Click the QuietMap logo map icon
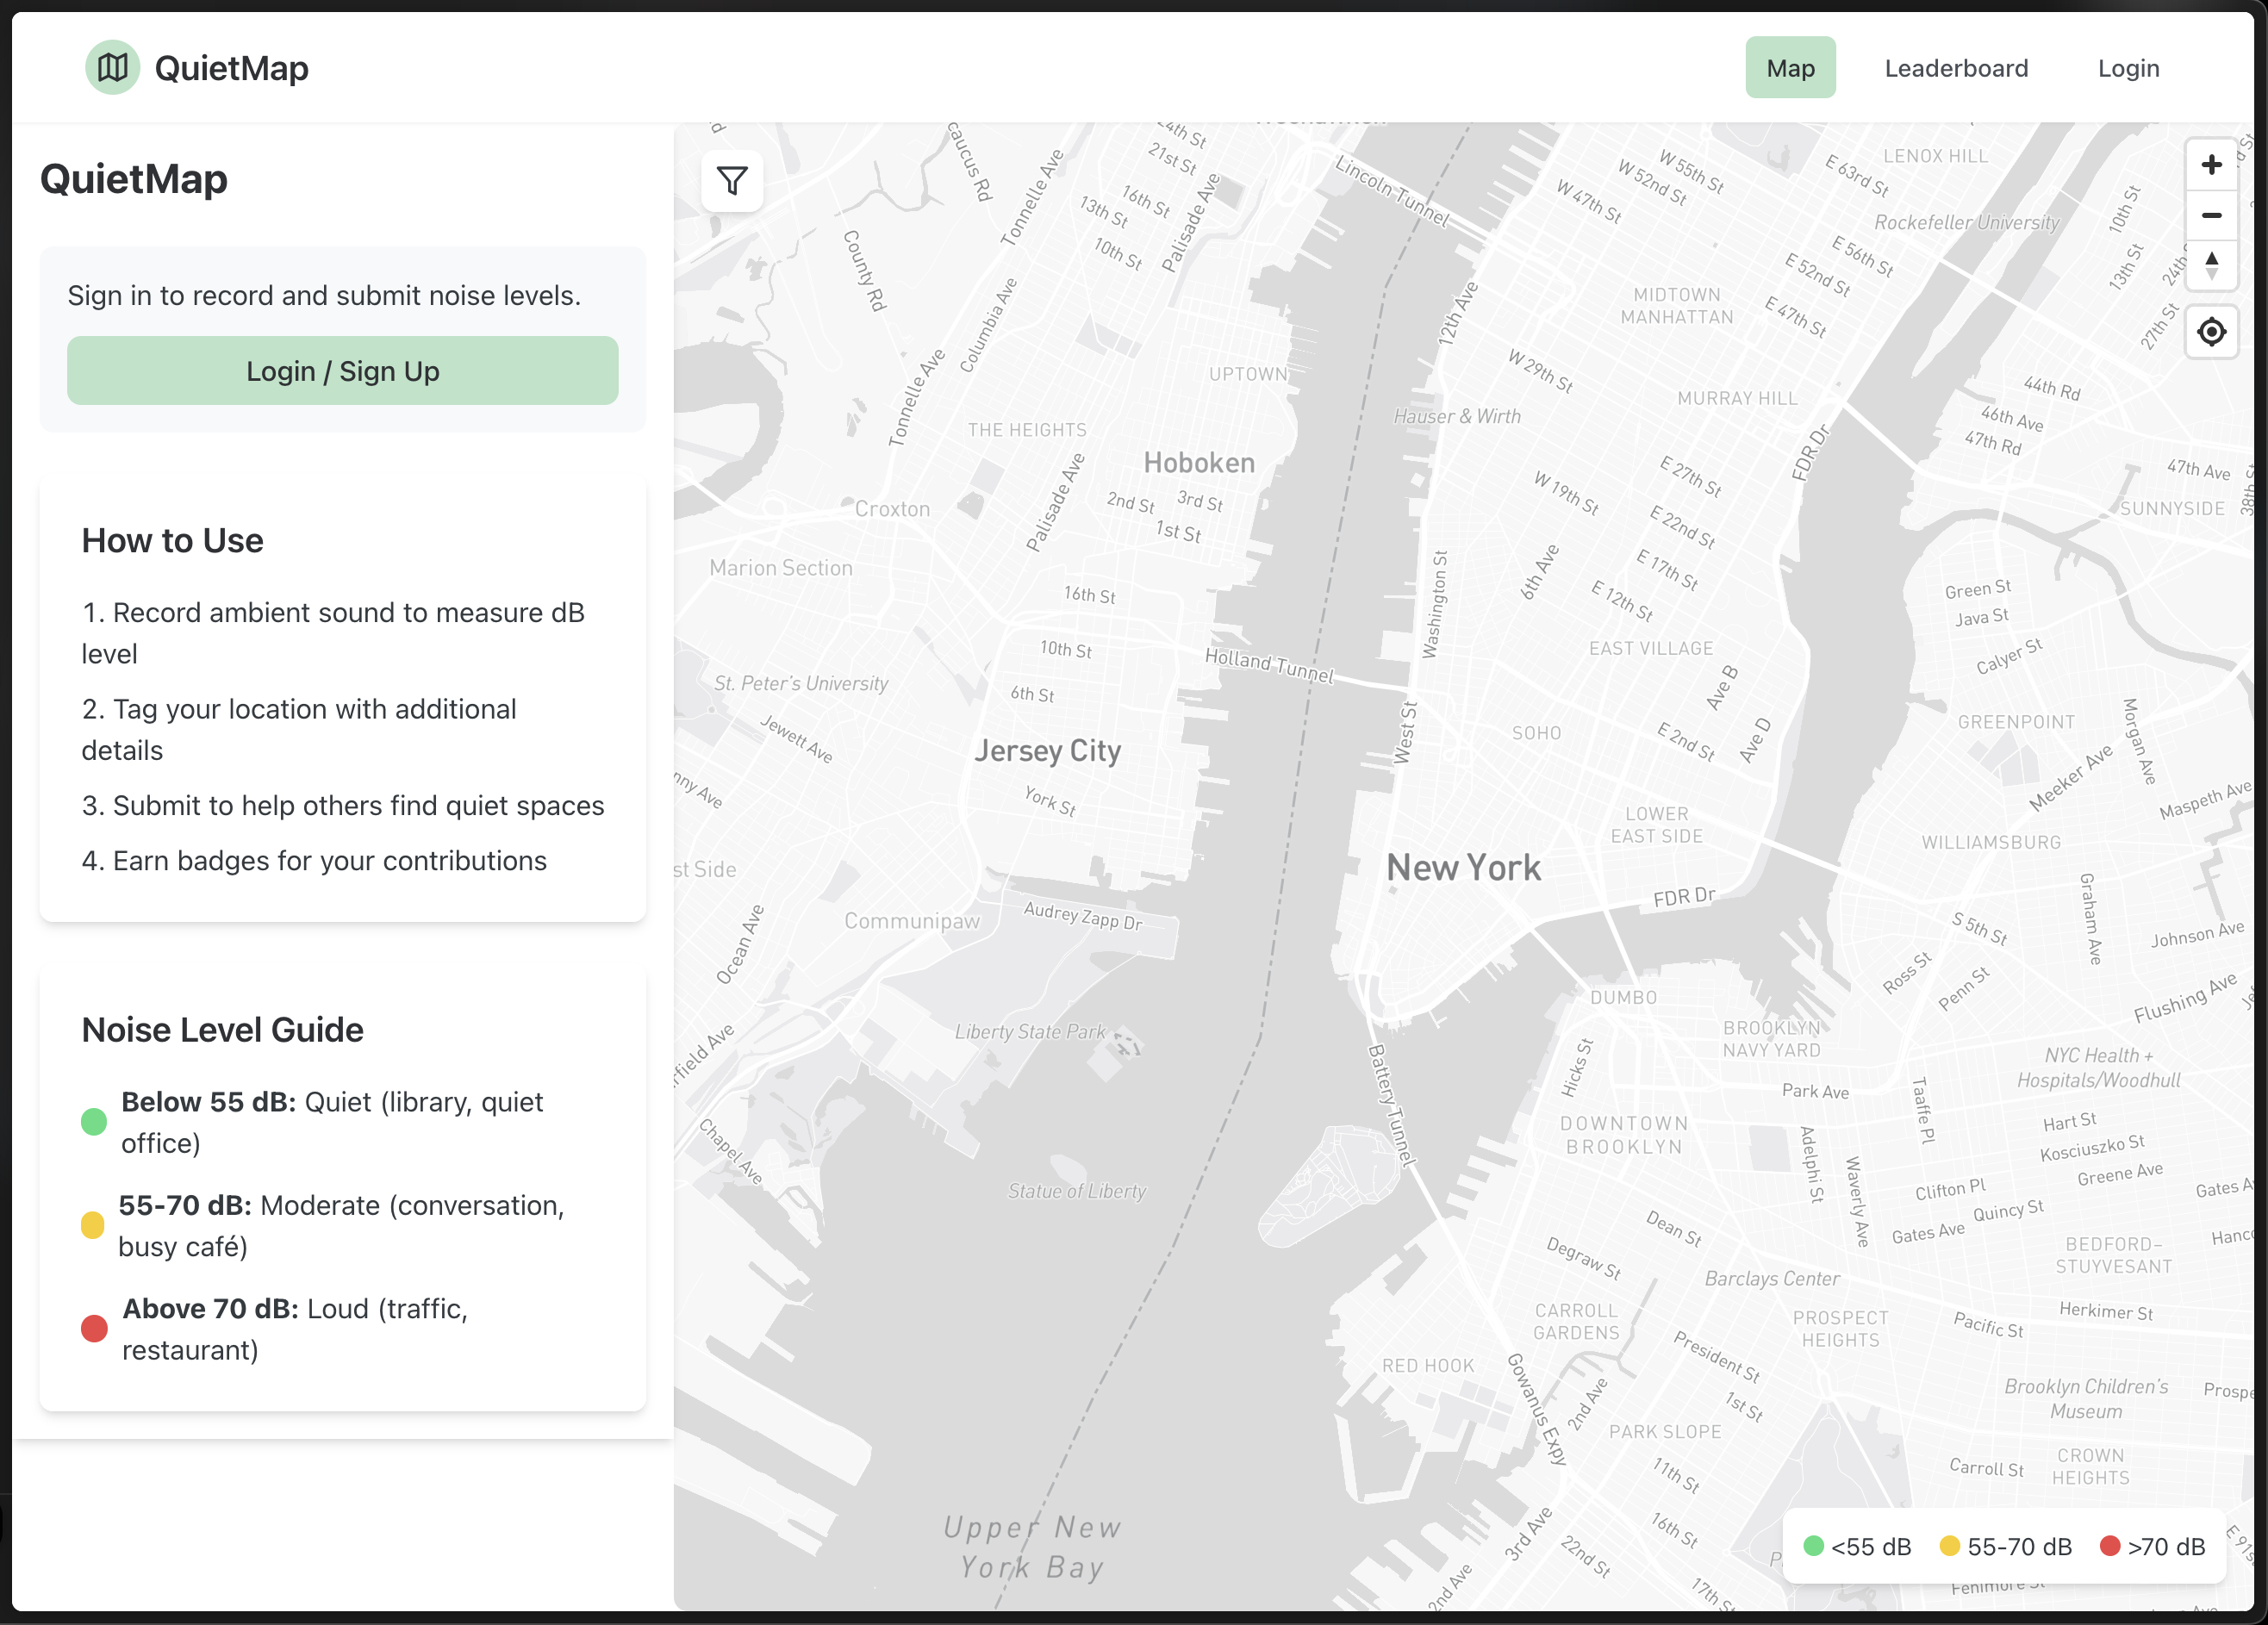This screenshot has width=2268, height=1625. (x=113, y=68)
